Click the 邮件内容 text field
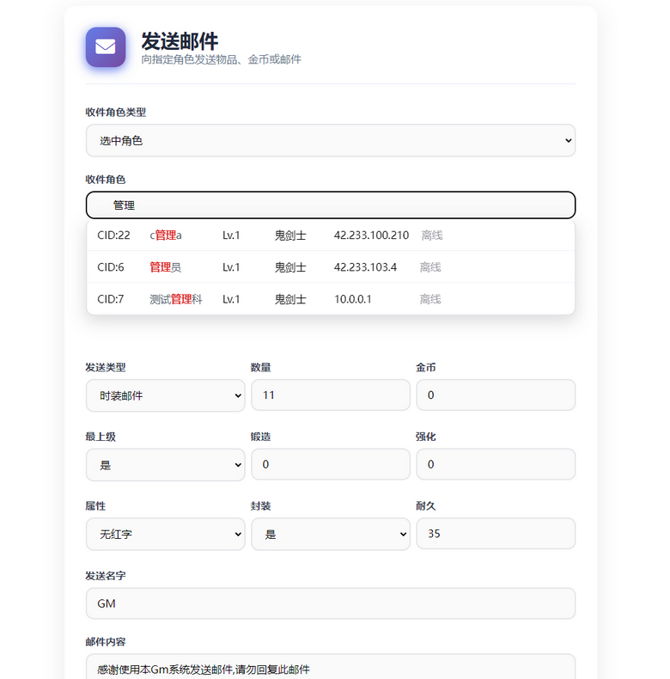 [330, 668]
